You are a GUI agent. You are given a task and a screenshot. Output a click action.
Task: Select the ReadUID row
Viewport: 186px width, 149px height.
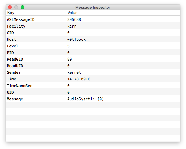click(x=93, y=66)
